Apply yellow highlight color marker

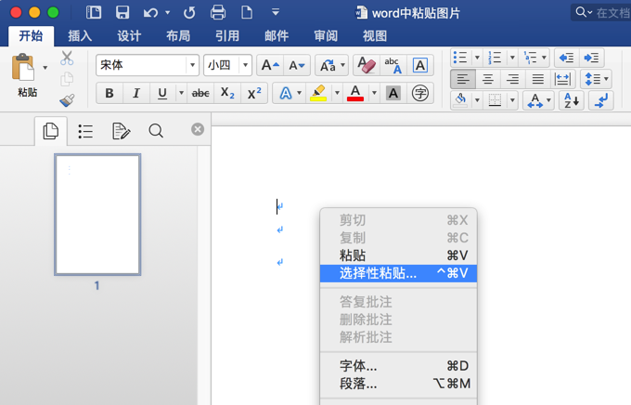[x=318, y=93]
